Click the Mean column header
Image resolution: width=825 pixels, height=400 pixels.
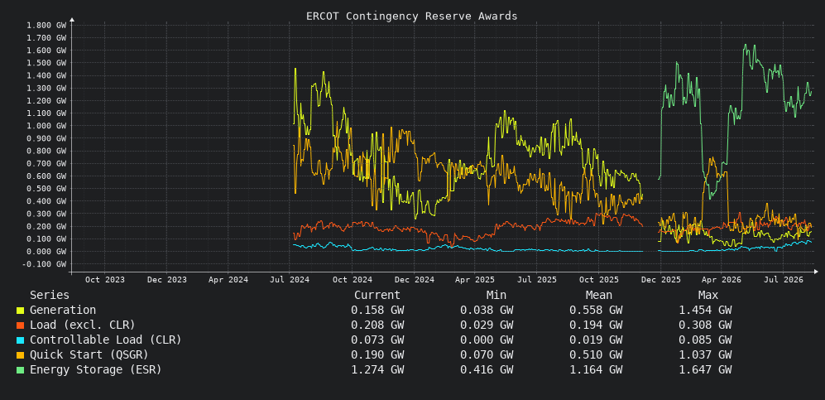(x=599, y=296)
